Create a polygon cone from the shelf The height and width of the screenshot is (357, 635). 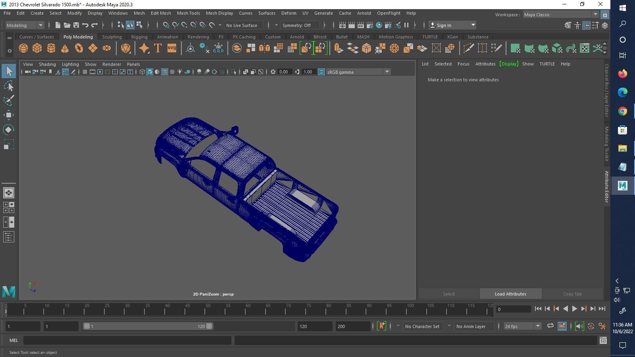(65, 48)
